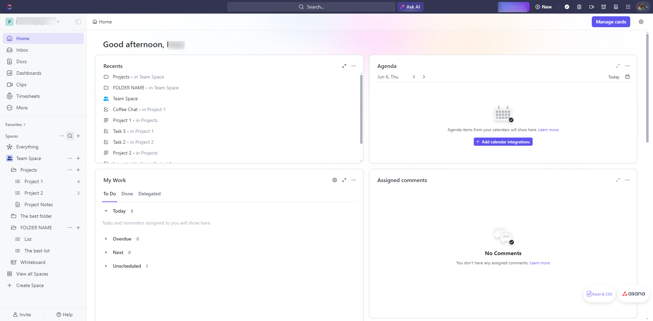
Task: Open Dashboards in the sidebar
Action: tap(43, 73)
